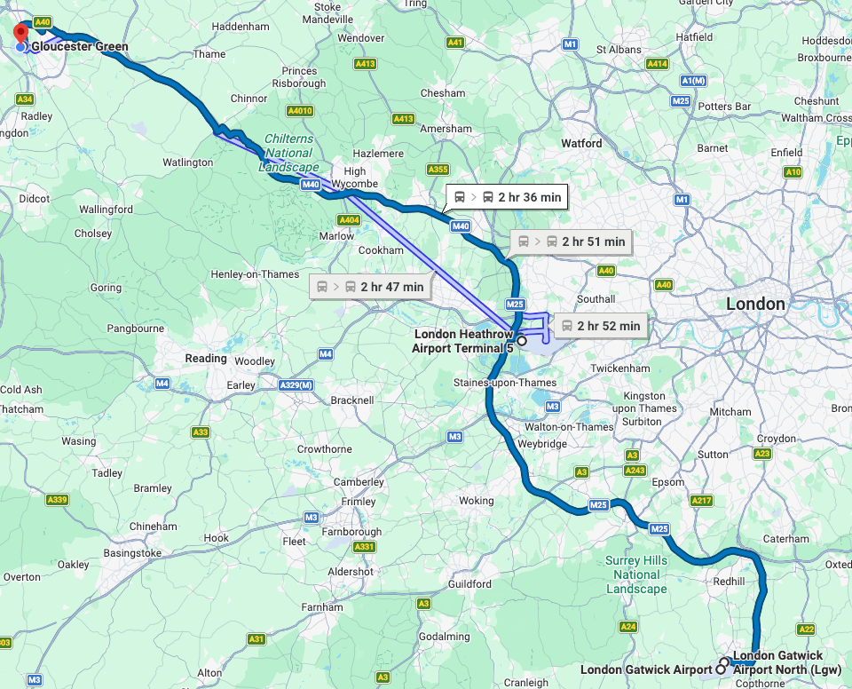Click the London Gatwick Airport stop circle
Screen dimensions: 852x689
(721, 669)
